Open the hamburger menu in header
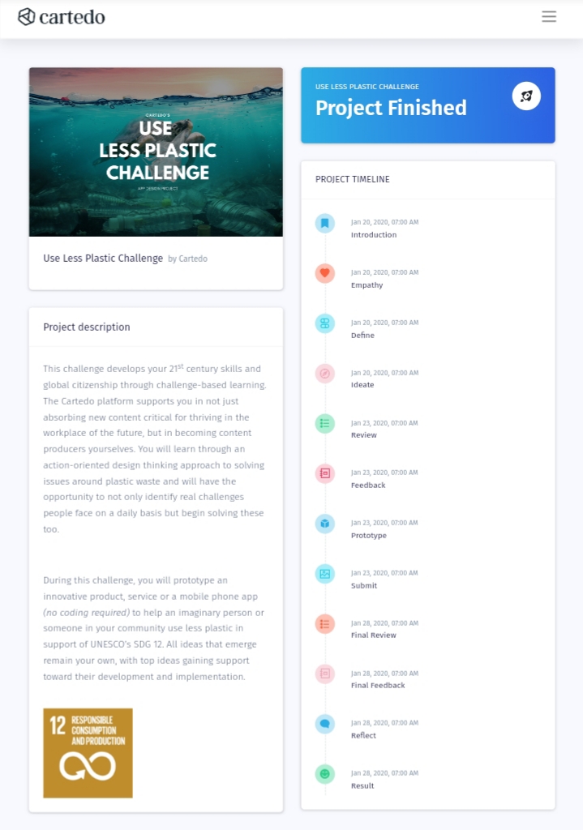 [549, 16]
